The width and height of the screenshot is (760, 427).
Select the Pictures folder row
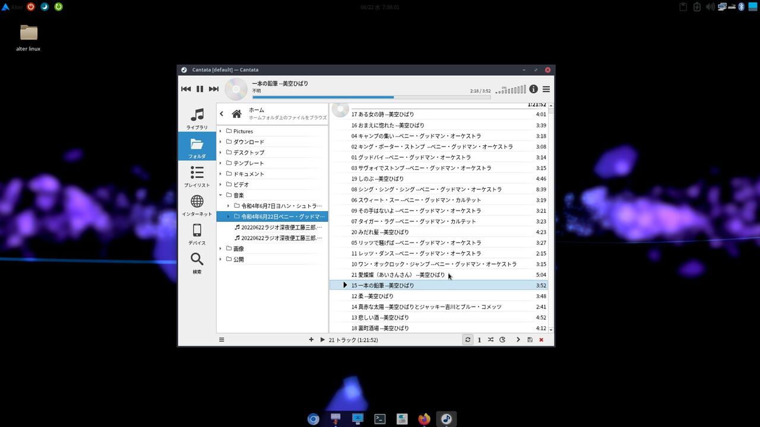tap(272, 131)
